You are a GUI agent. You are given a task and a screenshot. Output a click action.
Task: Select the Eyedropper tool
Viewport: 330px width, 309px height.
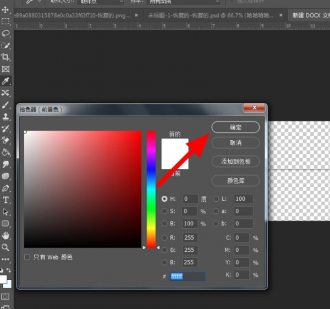[5, 81]
